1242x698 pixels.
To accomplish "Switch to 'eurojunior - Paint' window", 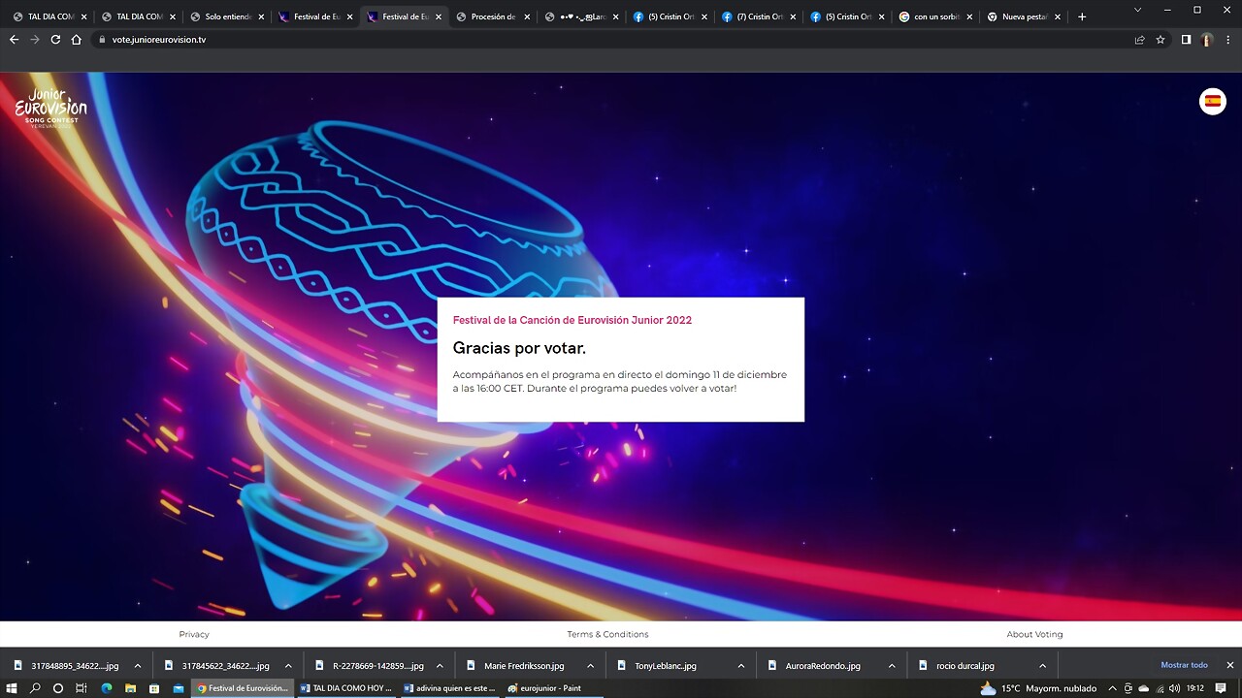I will [x=554, y=688].
